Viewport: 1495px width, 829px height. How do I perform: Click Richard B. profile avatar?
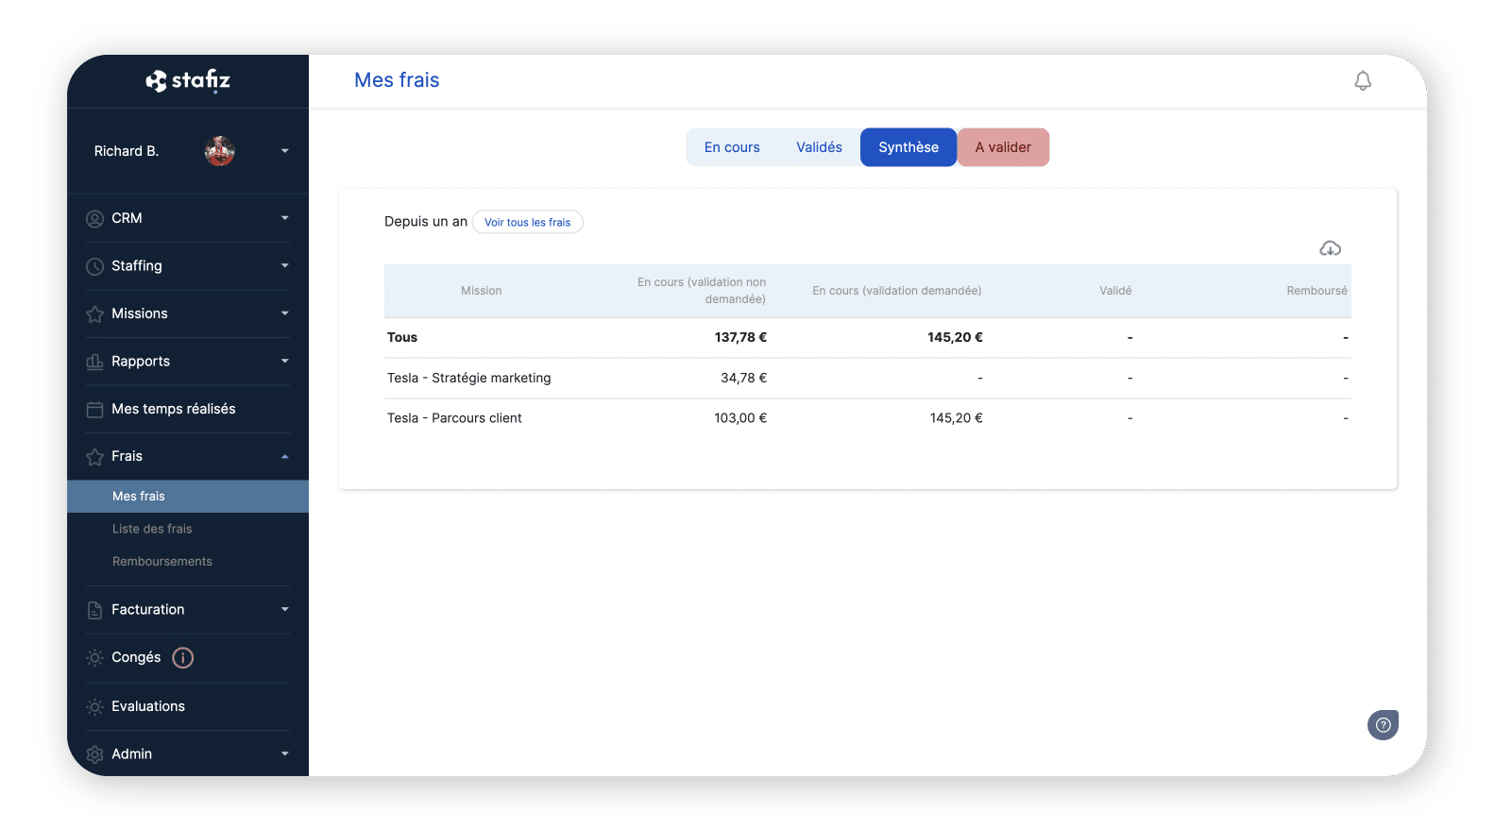click(x=220, y=151)
